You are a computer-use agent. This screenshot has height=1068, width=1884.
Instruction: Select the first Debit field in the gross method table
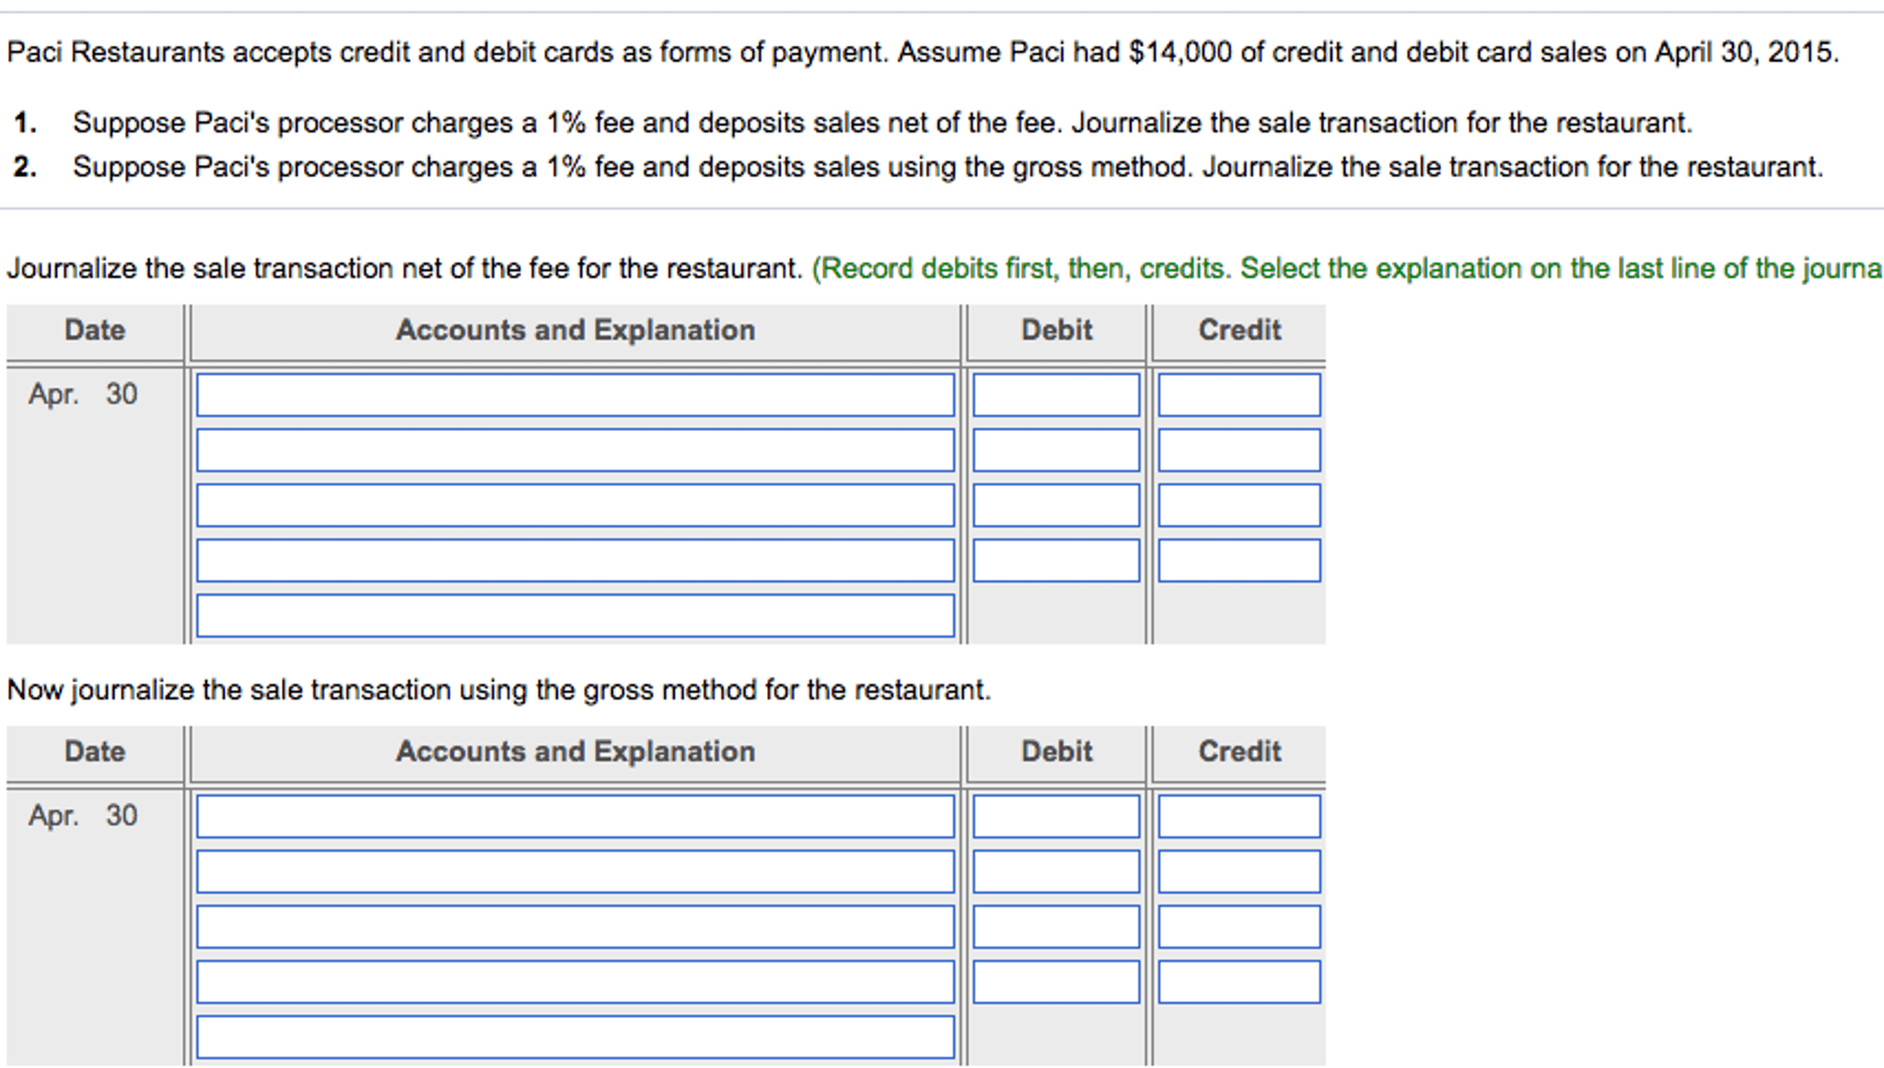(1054, 817)
